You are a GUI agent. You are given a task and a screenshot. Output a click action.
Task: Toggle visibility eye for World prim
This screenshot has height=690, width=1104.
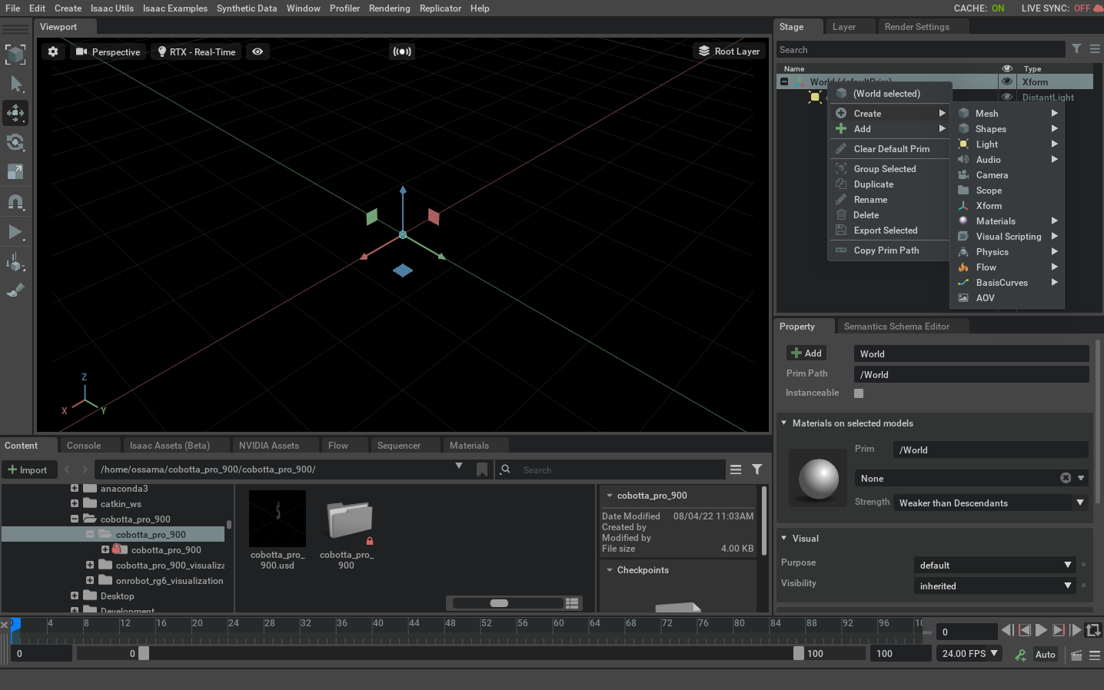[x=1007, y=81]
